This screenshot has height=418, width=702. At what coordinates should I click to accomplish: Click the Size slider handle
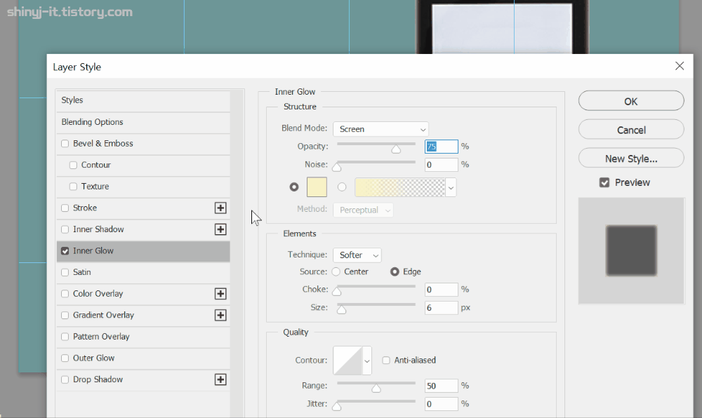(342, 310)
